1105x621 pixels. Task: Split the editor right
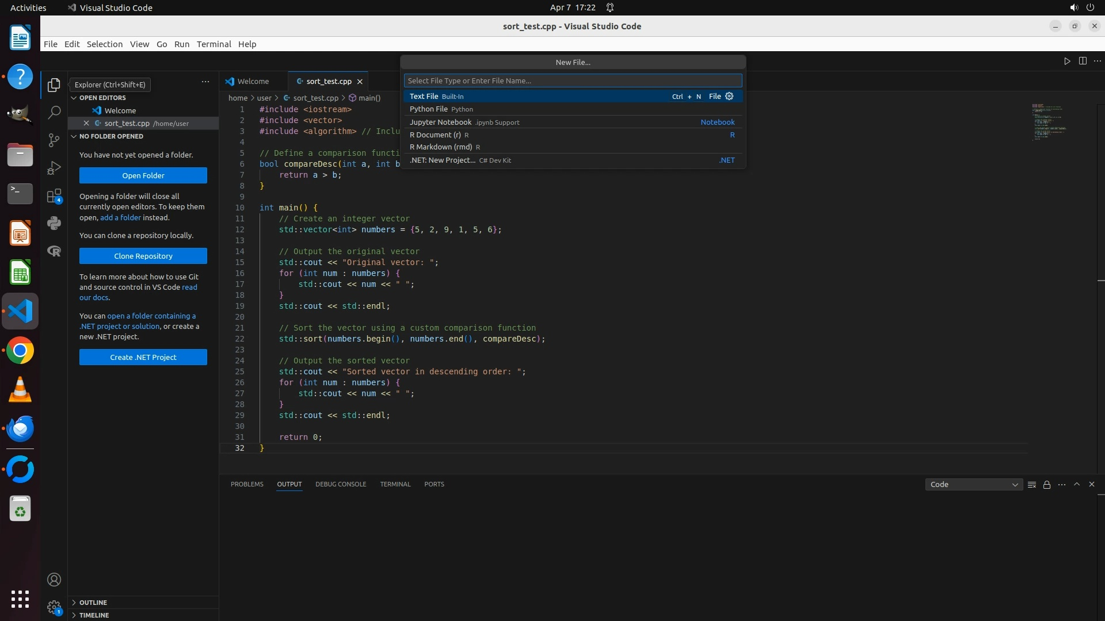(x=1083, y=61)
